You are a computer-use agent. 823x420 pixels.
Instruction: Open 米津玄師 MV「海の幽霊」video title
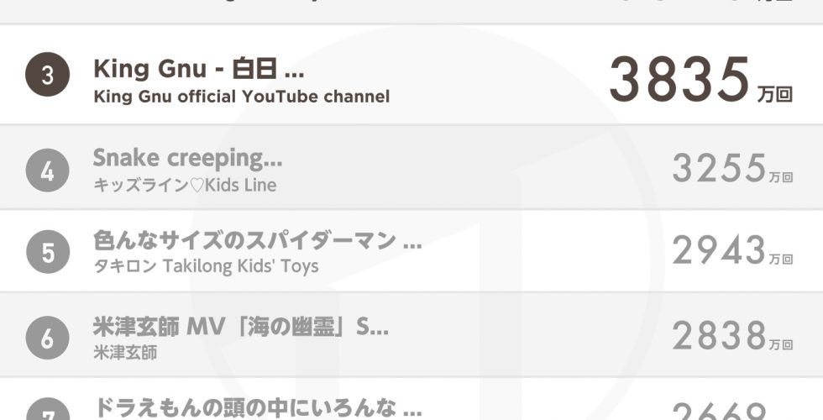click(x=241, y=327)
